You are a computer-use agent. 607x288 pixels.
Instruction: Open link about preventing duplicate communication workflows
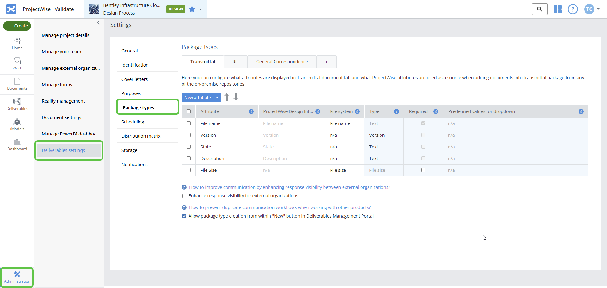280,207
